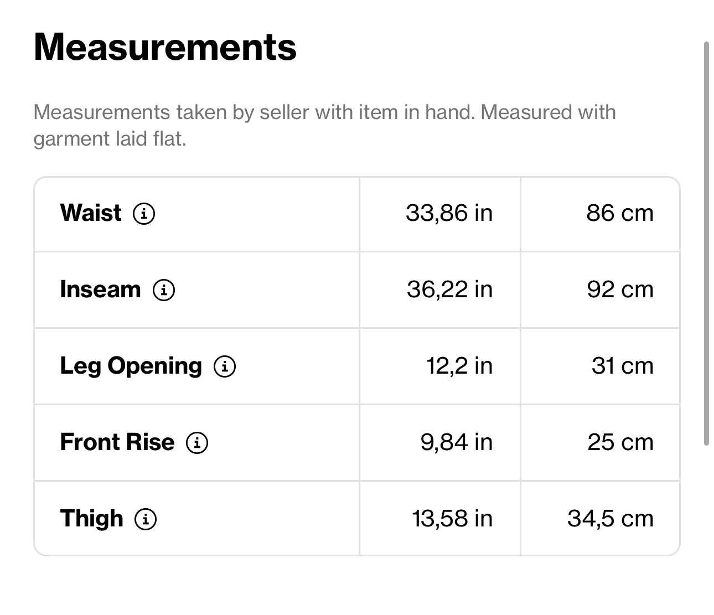The image size is (714, 615).
Task: Select the 9,84 in front rise value
Action: (x=456, y=442)
